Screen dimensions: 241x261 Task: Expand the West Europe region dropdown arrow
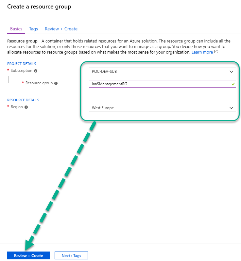[x=231, y=108]
